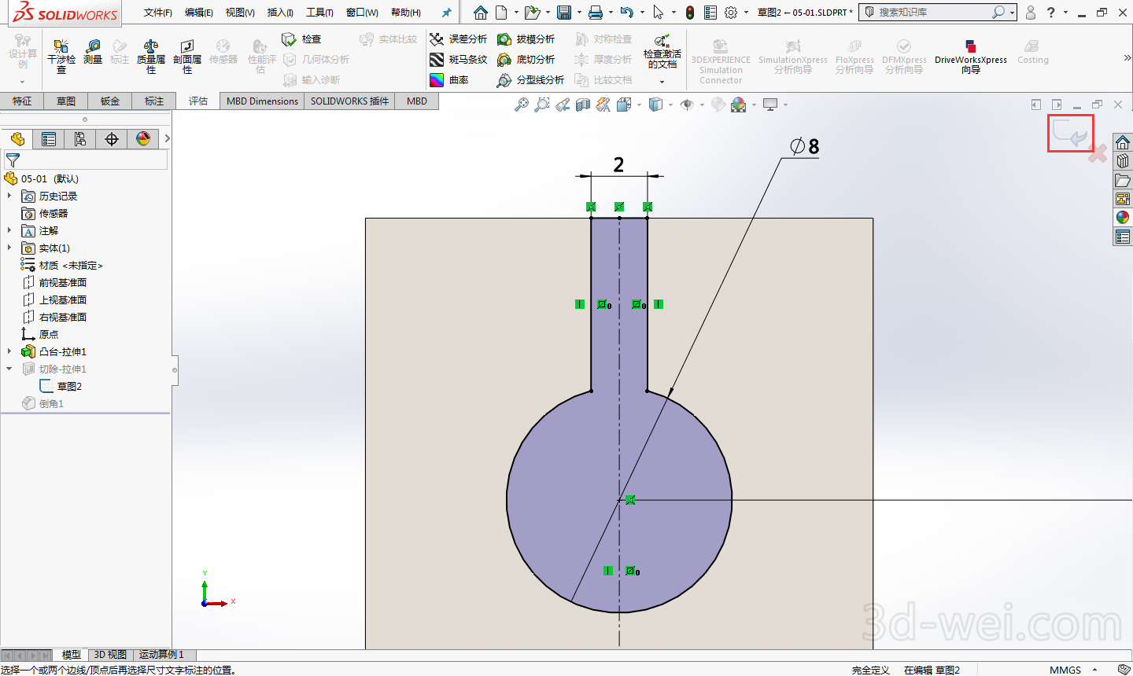
Task: Open the 工具(T) menu
Action: 319,13
